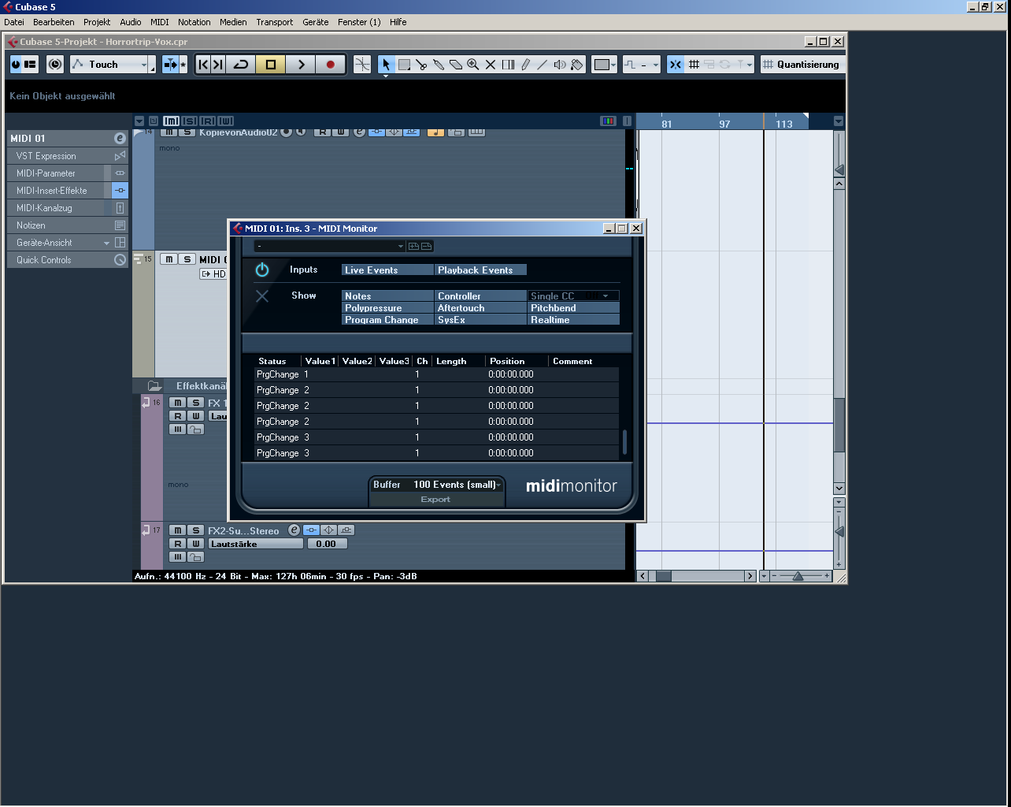Open the Touch automation mode dropdown
The width and height of the screenshot is (1011, 807).
pos(109,65)
